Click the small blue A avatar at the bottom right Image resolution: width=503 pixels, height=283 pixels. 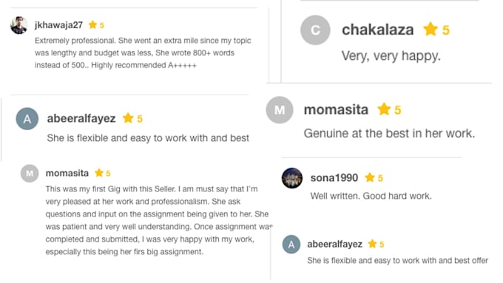pos(291,245)
